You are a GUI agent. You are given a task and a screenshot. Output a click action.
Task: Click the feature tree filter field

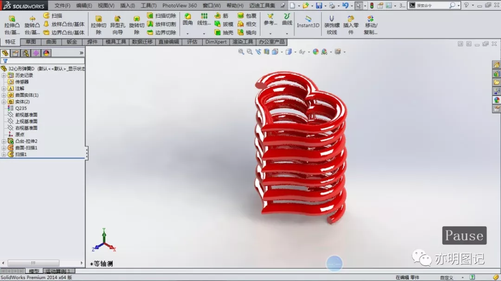pos(43,61)
